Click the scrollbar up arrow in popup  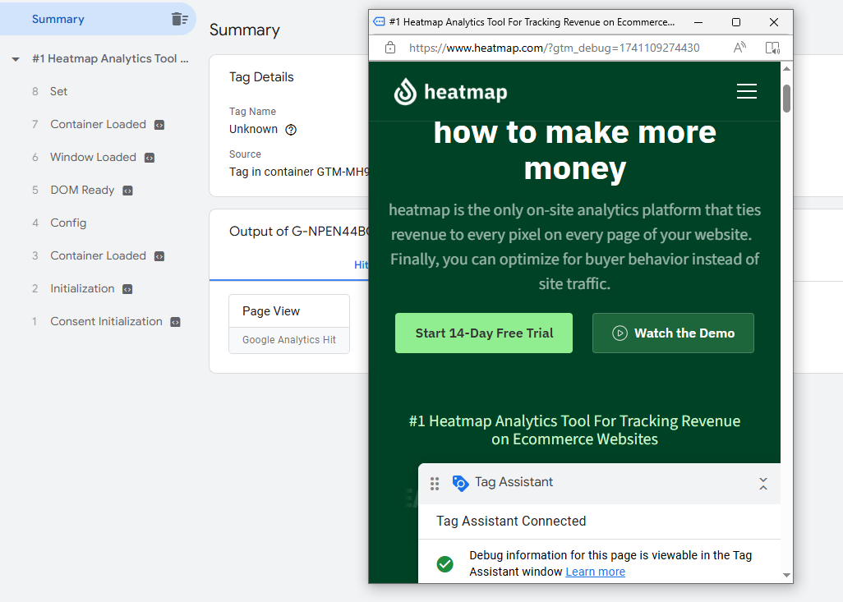786,69
